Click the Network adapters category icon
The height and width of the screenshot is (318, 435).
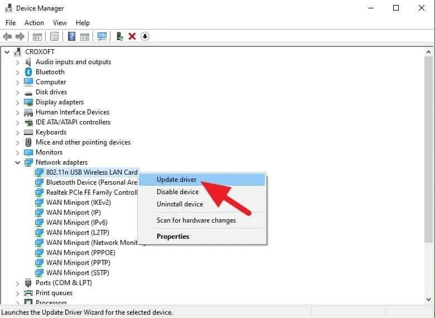pyautogui.click(x=28, y=162)
